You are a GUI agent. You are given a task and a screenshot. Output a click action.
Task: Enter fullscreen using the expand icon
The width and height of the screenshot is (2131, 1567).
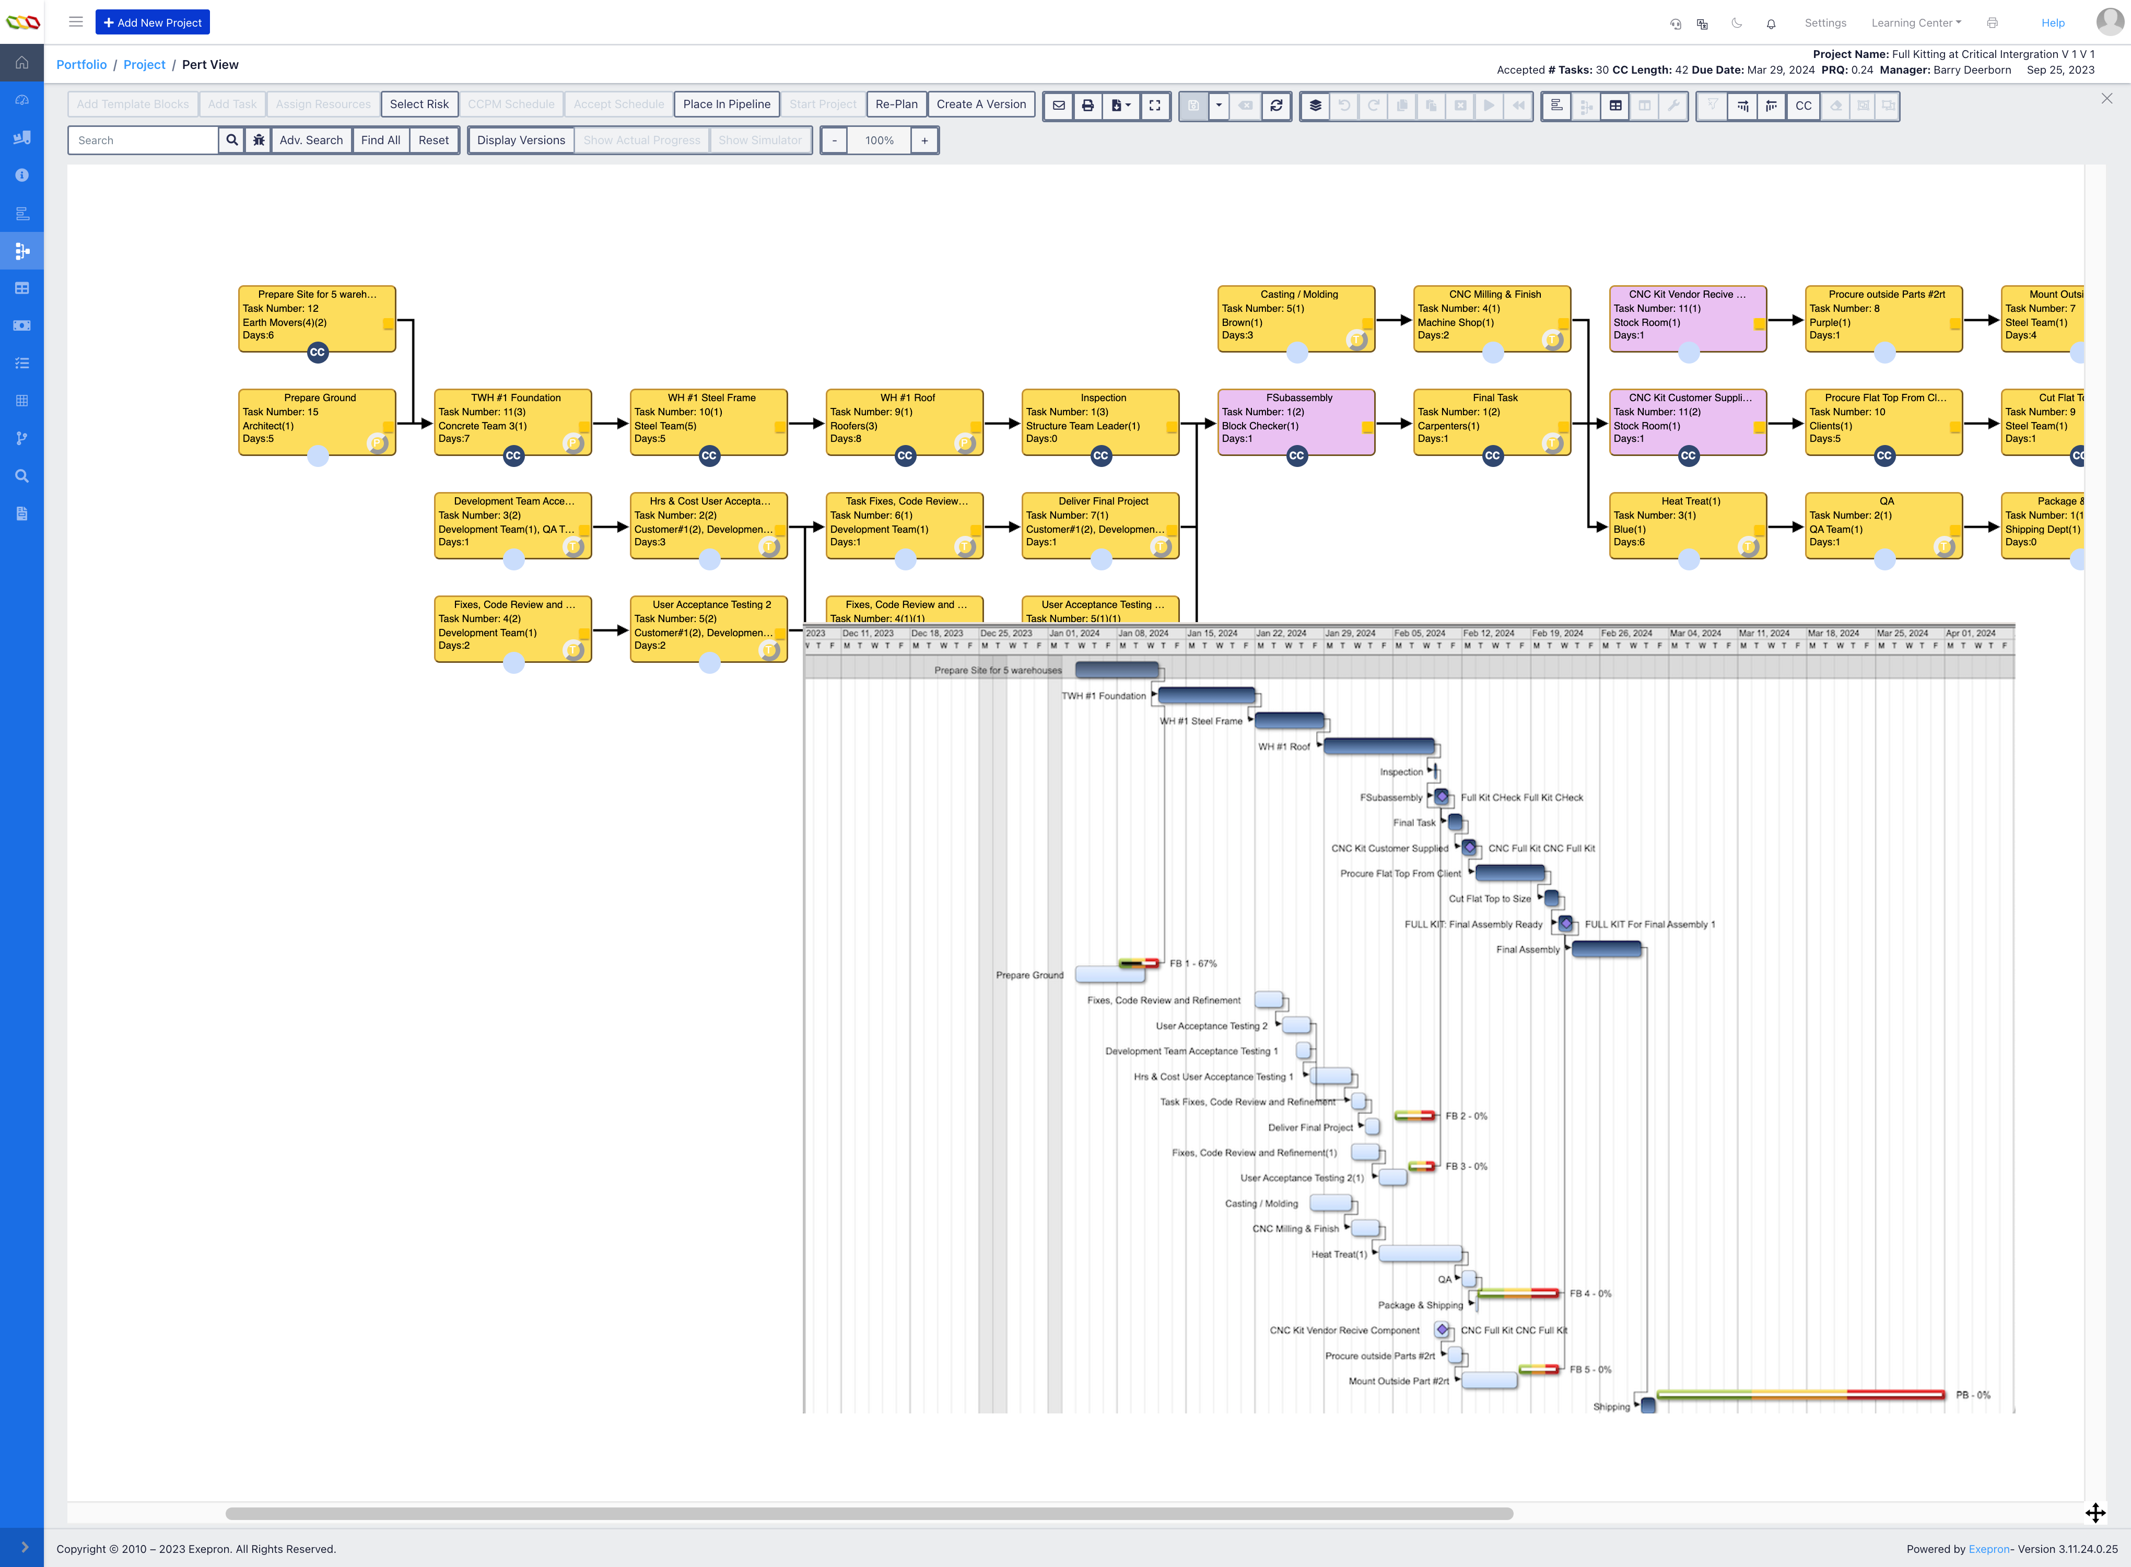[x=1154, y=106]
